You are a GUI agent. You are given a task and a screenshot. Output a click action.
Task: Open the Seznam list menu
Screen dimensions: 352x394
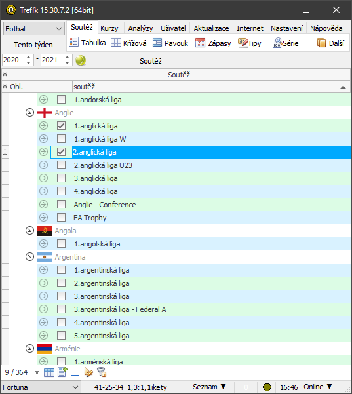pyautogui.click(x=209, y=387)
